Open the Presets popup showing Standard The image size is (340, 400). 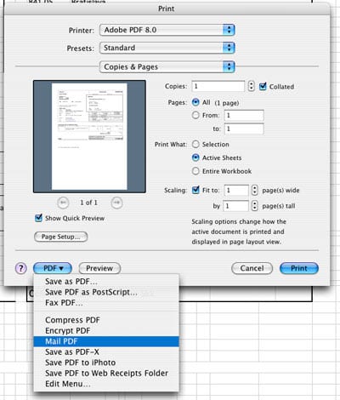(x=167, y=48)
